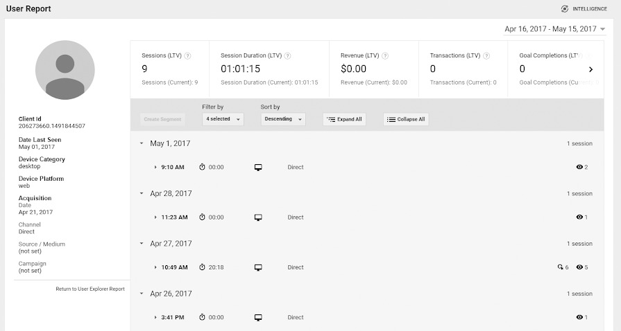Open the Filter by dropdown
The height and width of the screenshot is (331, 621).
click(223, 119)
